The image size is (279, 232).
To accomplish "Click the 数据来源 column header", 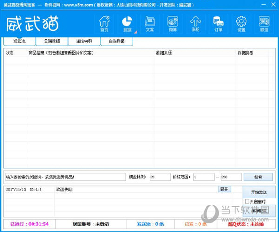I will tap(195, 53).
